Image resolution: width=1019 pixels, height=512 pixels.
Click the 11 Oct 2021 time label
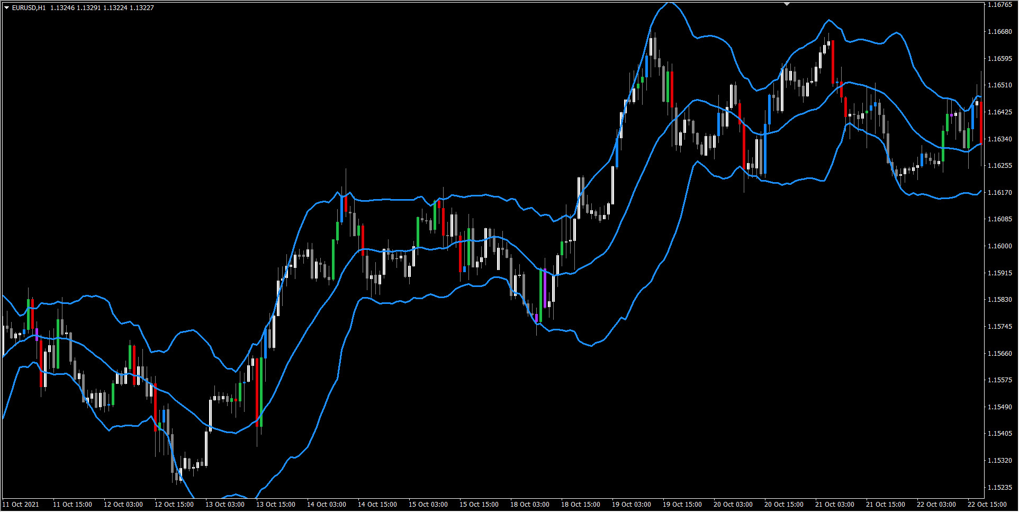click(x=21, y=505)
